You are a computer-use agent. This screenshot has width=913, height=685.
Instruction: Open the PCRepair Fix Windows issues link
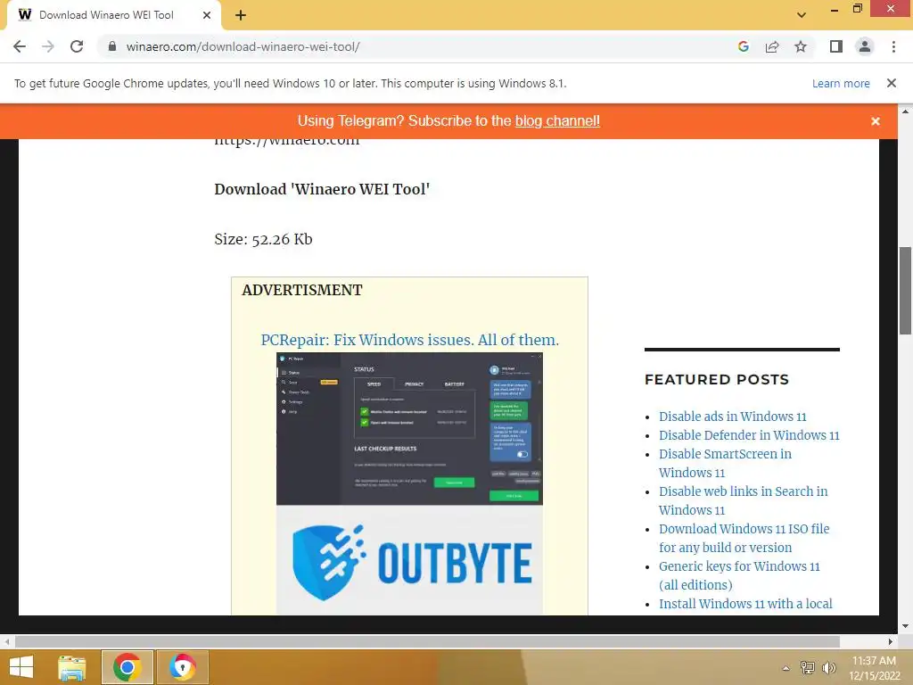coord(409,340)
